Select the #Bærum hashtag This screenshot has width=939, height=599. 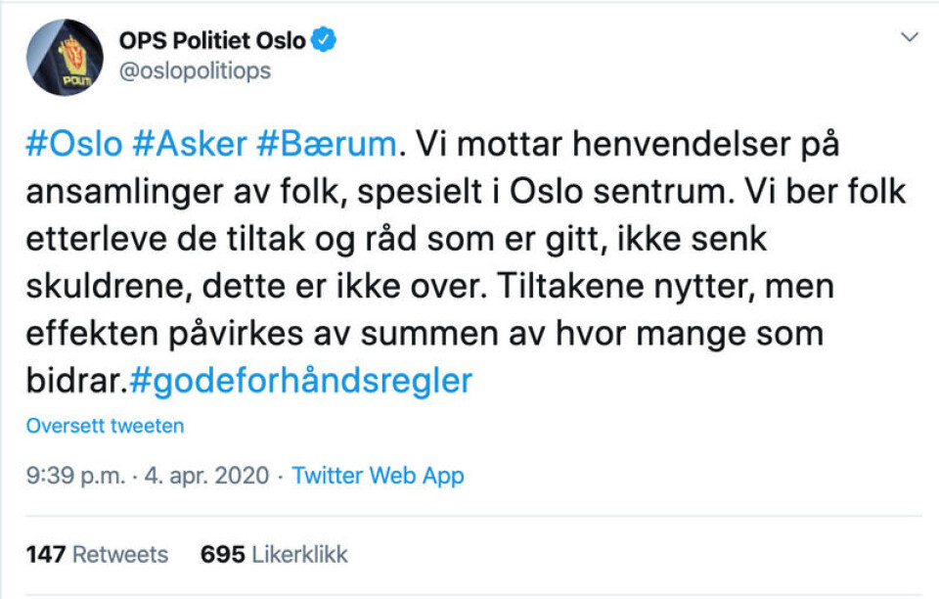click(x=327, y=145)
